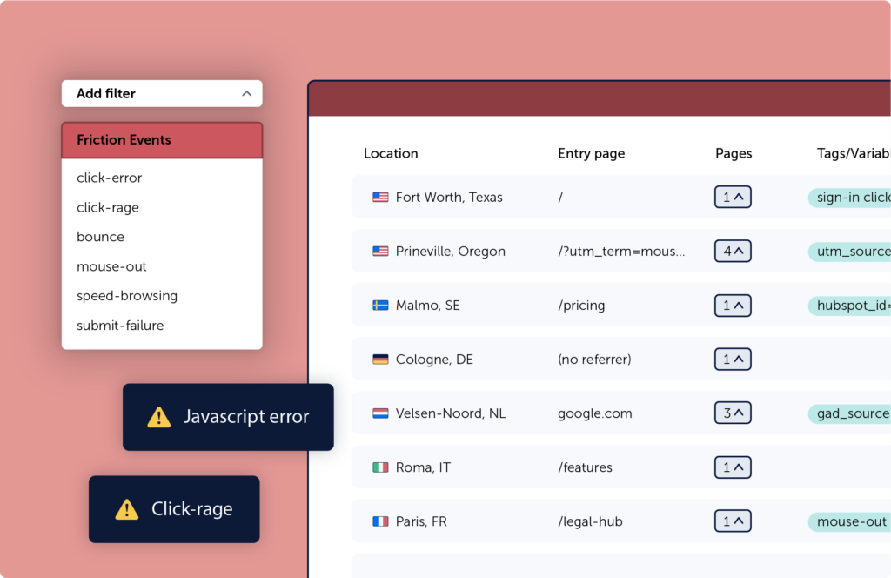Enable the submit-failure friction event filter
The height and width of the screenshot is (578, 891).
[121, 325]
